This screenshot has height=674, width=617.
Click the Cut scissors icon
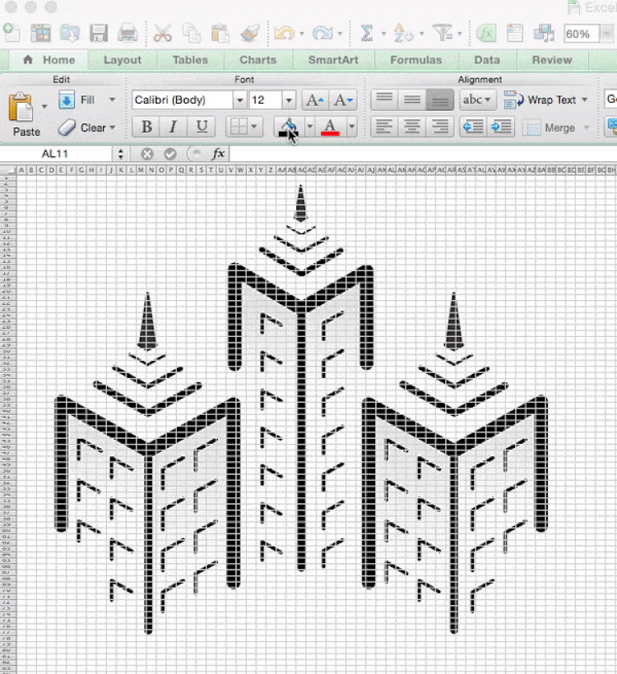click(162, 33)
